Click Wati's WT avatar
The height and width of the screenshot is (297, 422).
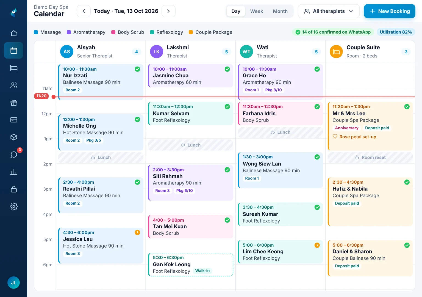pyautogui.click(x=246, y=51)
